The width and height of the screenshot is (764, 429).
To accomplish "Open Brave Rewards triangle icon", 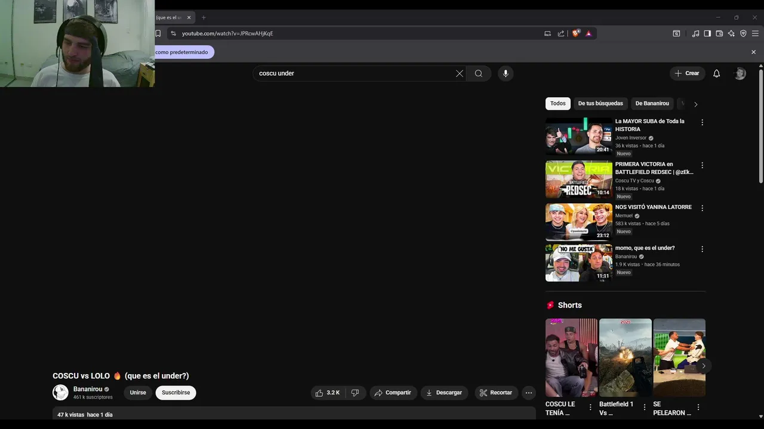I will 589,33.
